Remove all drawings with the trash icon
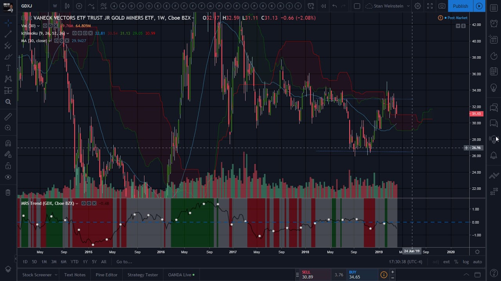This screenshot has height=281, width=501. pos(8,192)
